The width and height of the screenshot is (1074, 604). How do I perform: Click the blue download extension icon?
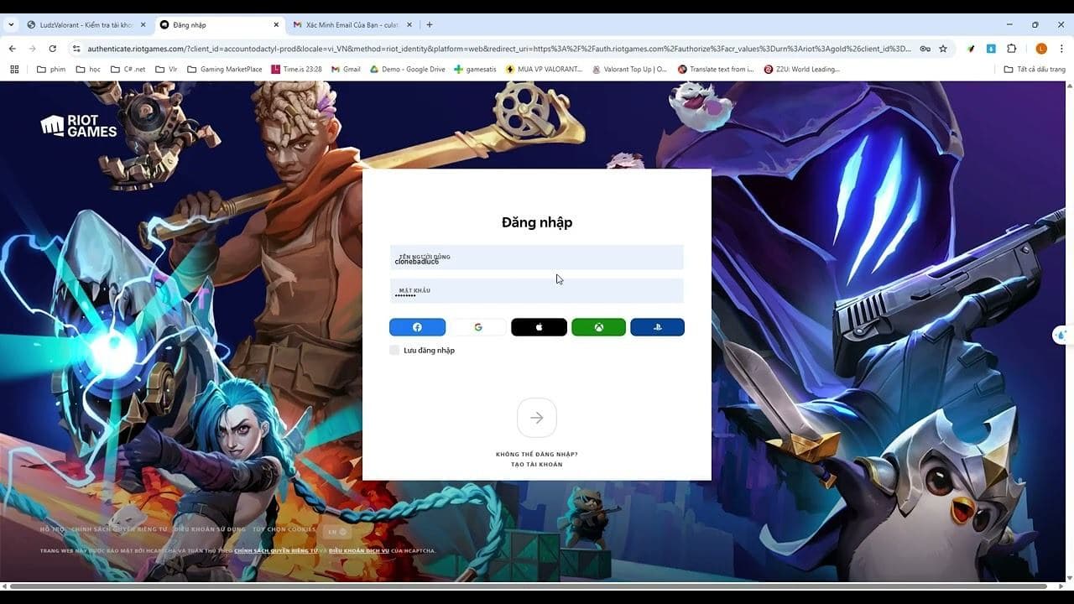tap(991, 49)
